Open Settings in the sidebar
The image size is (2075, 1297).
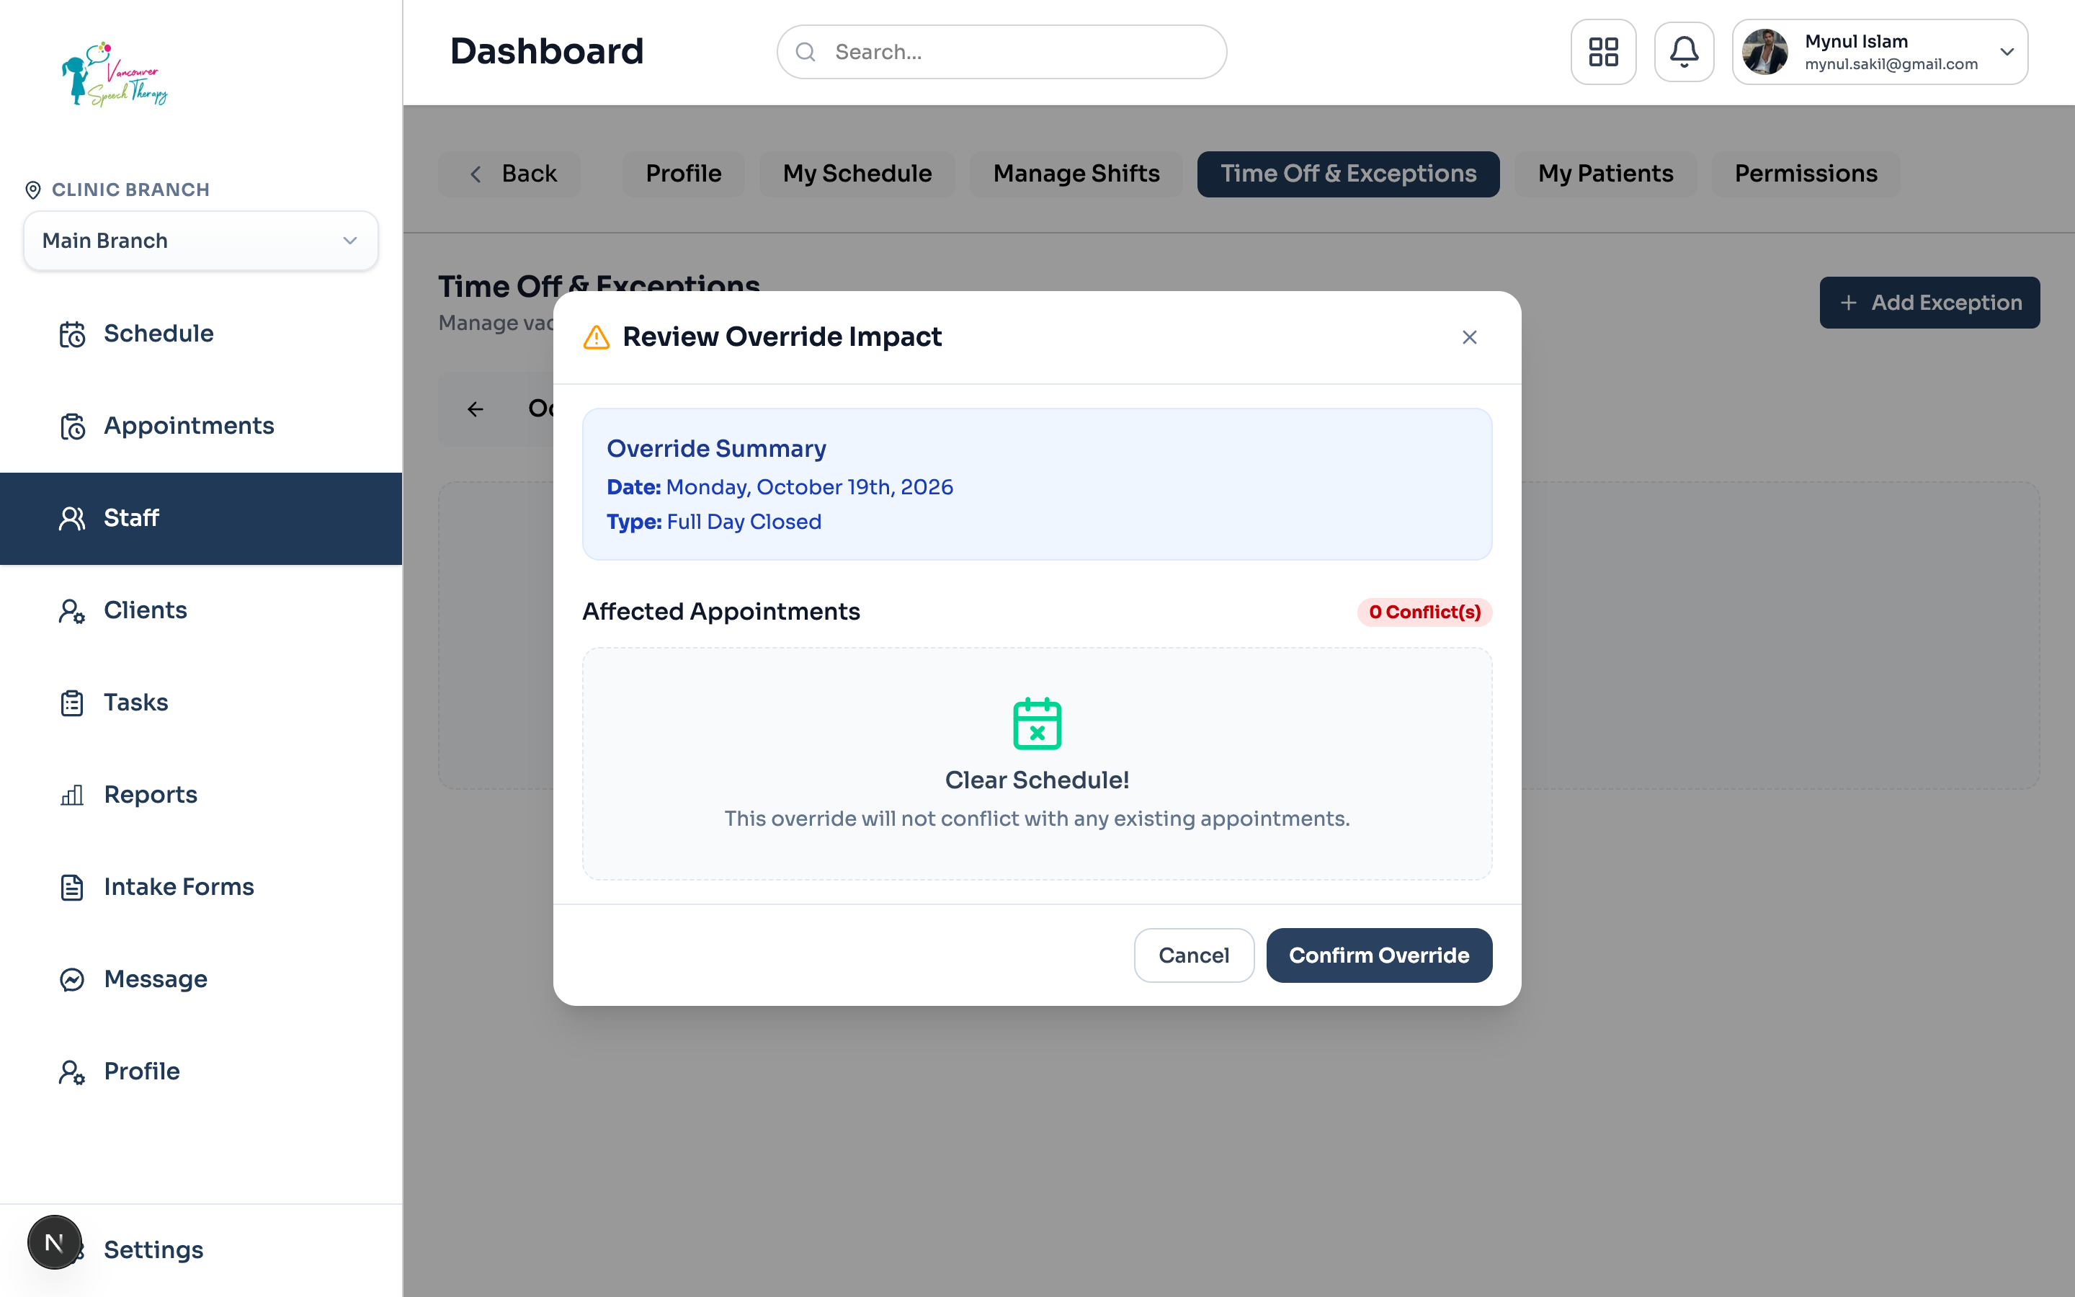click(x=200, y=1250)
